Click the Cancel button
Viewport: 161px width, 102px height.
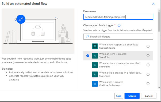click(x=149, y=96)
